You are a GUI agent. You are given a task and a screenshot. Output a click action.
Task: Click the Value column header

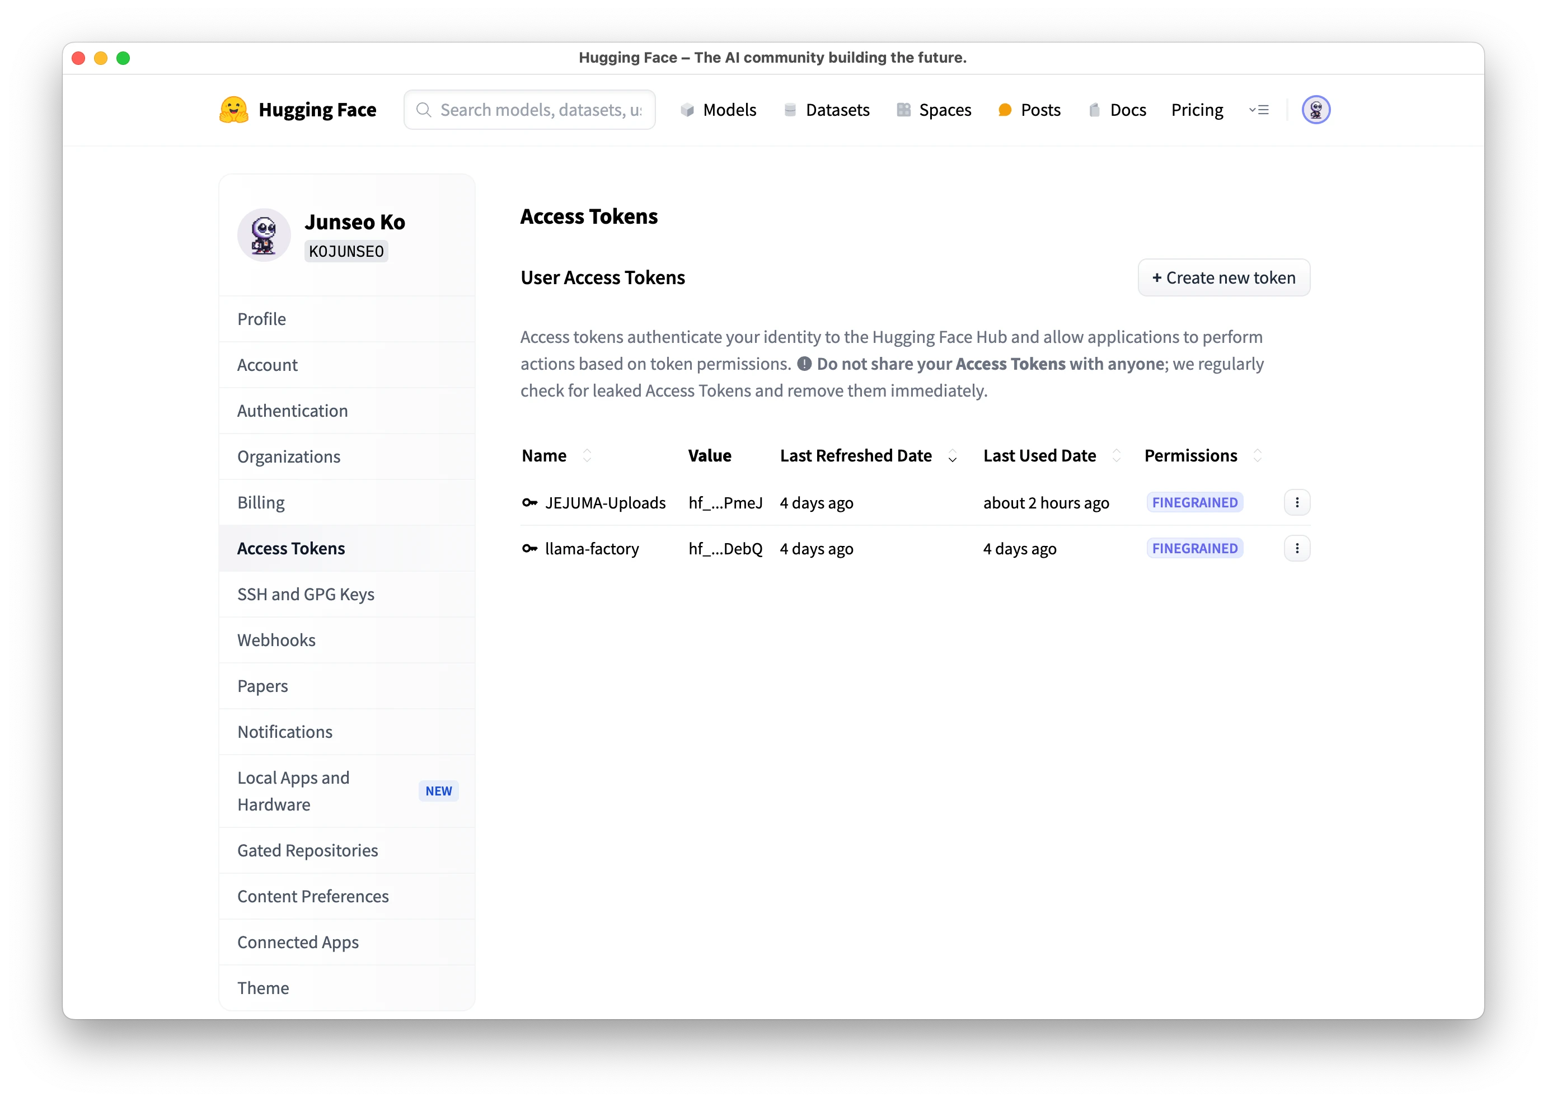point(709,456)
